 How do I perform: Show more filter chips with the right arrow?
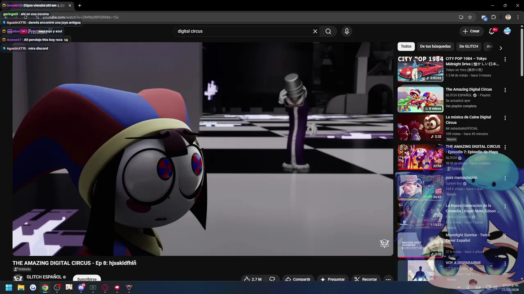pos(500,48)
